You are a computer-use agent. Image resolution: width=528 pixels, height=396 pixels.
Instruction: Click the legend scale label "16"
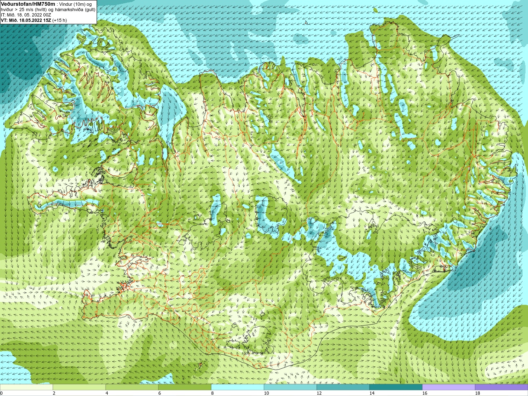click(x=424, y=394)
